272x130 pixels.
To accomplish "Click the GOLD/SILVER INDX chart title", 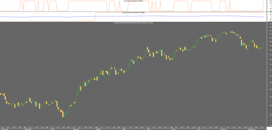I will pos(133,23).
